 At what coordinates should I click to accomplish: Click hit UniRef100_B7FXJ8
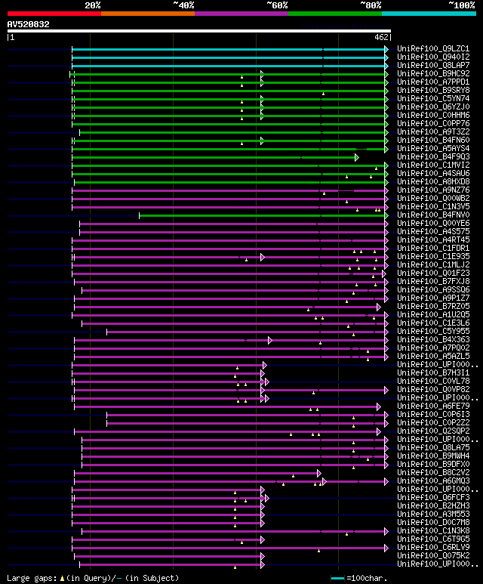click(x=433, y=282)
